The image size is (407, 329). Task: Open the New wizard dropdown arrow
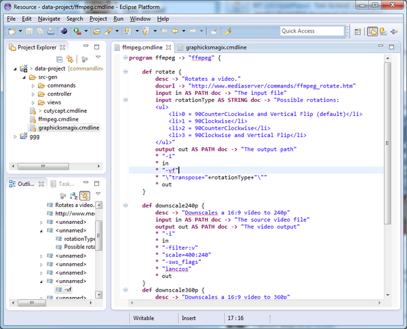click(20, 31)
